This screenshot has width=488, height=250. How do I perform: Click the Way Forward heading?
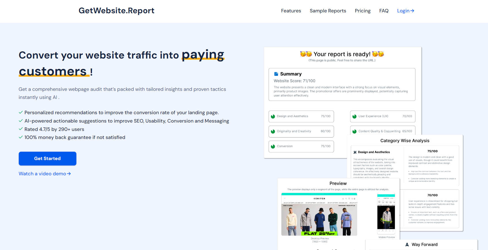425,245
